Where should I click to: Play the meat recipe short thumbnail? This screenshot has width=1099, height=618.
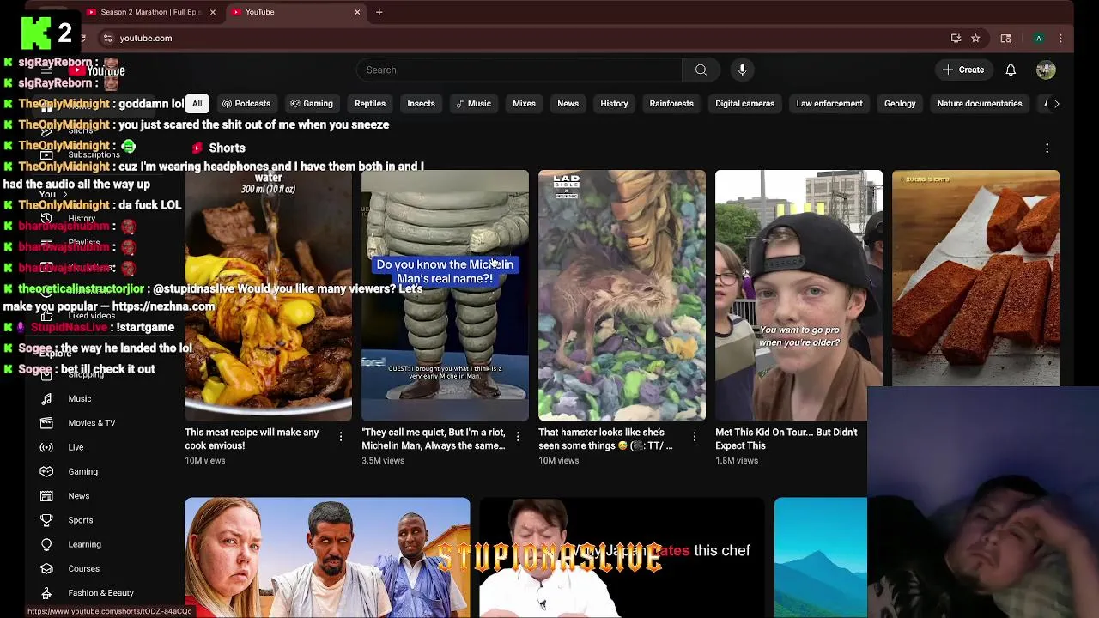tap(268, 295)
